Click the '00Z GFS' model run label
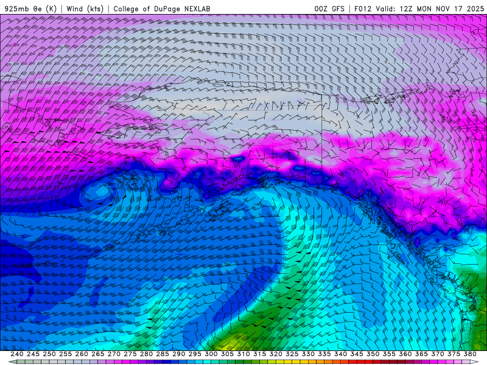Viewport: 487px width, 365px height. click(329, 9)
